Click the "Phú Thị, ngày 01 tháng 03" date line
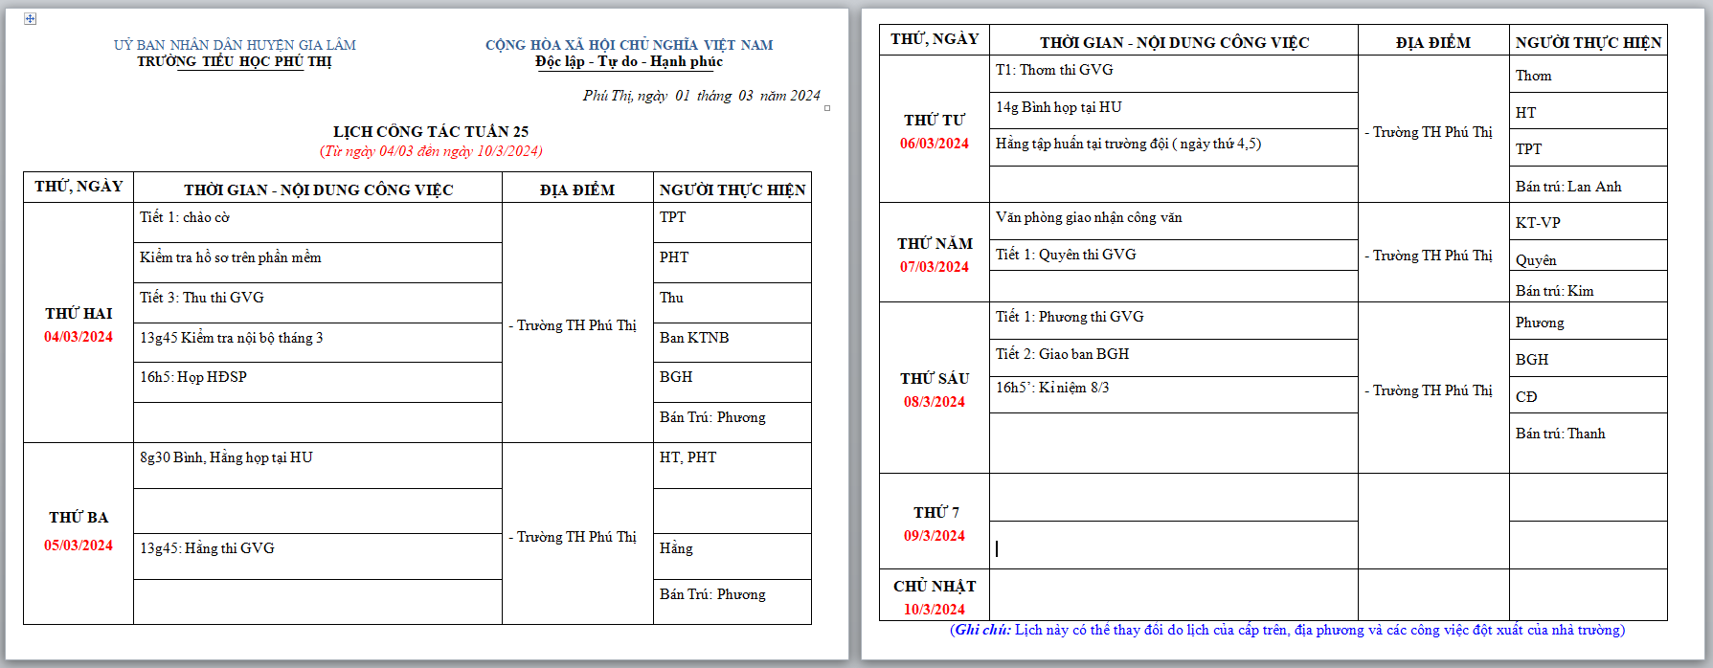 click(701, 96)
